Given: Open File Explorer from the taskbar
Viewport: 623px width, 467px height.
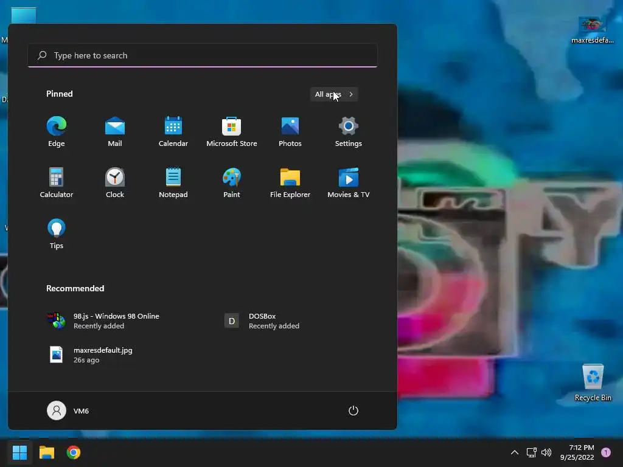Looking at the screenshot, I should point(46,452).
